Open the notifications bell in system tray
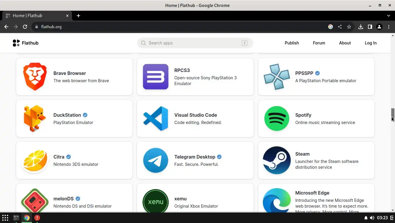This screenshot has height=223, width=395. pos(366,218)
